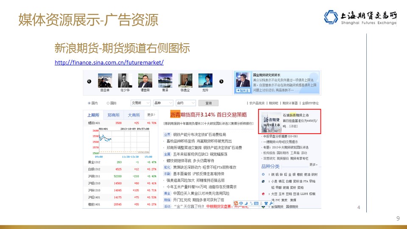Click the Sogou input method S icon
Viewport: 407px width, 229px height.
[236, 203]
